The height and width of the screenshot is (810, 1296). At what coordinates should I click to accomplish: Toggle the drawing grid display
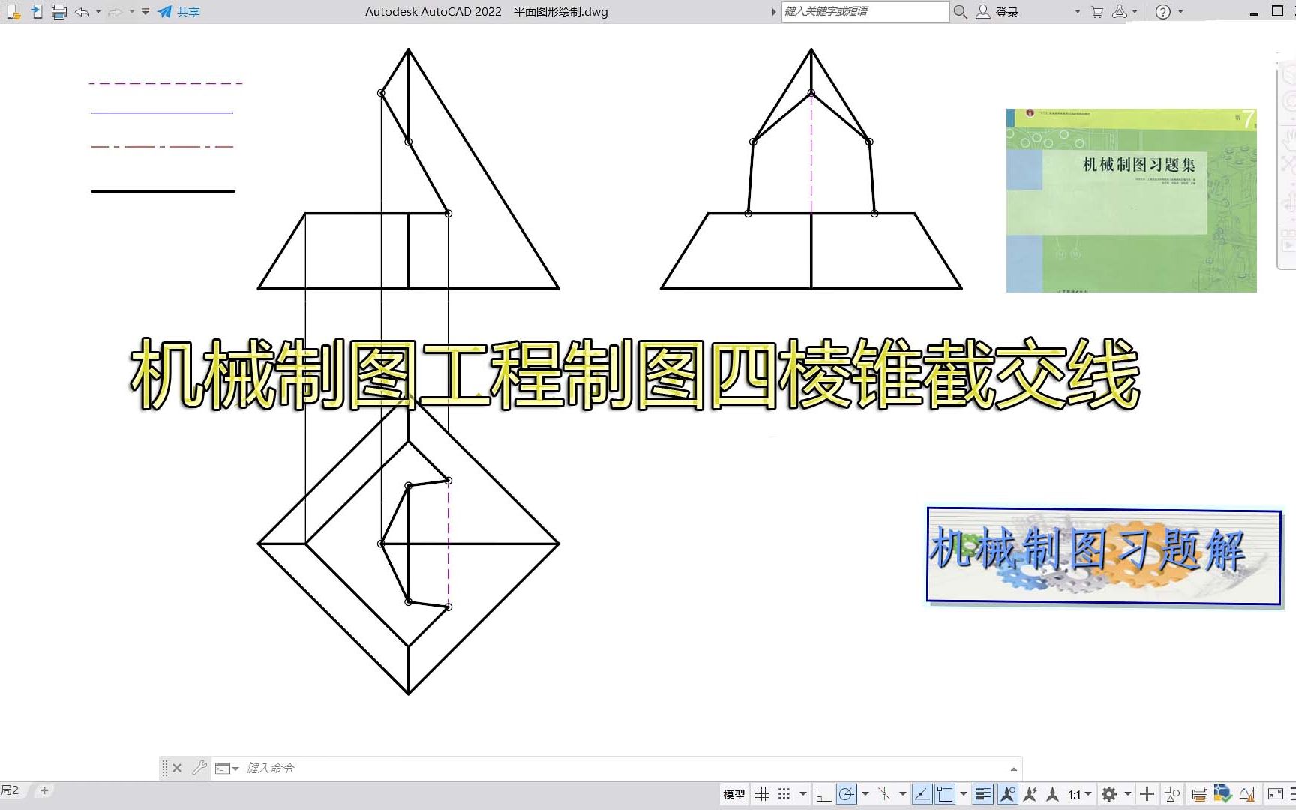point(762,794)
